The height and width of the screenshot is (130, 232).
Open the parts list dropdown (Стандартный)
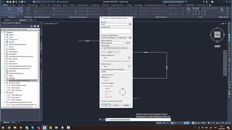pyautogui.click(x=113, y=43)
